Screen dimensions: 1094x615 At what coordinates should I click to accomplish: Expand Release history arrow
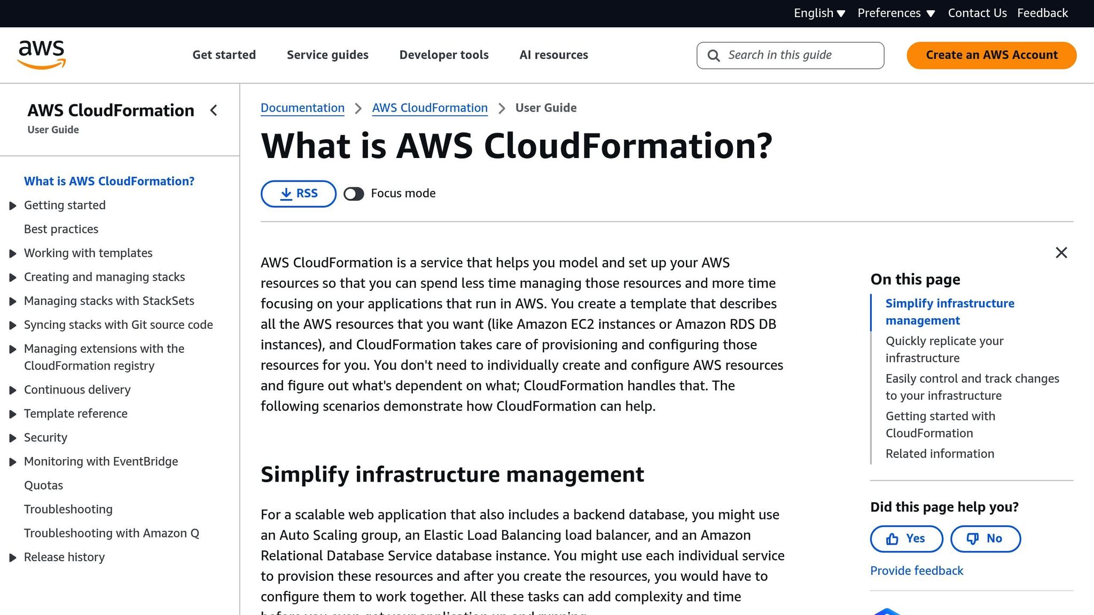pyautogui.click(x=13, y=558)
